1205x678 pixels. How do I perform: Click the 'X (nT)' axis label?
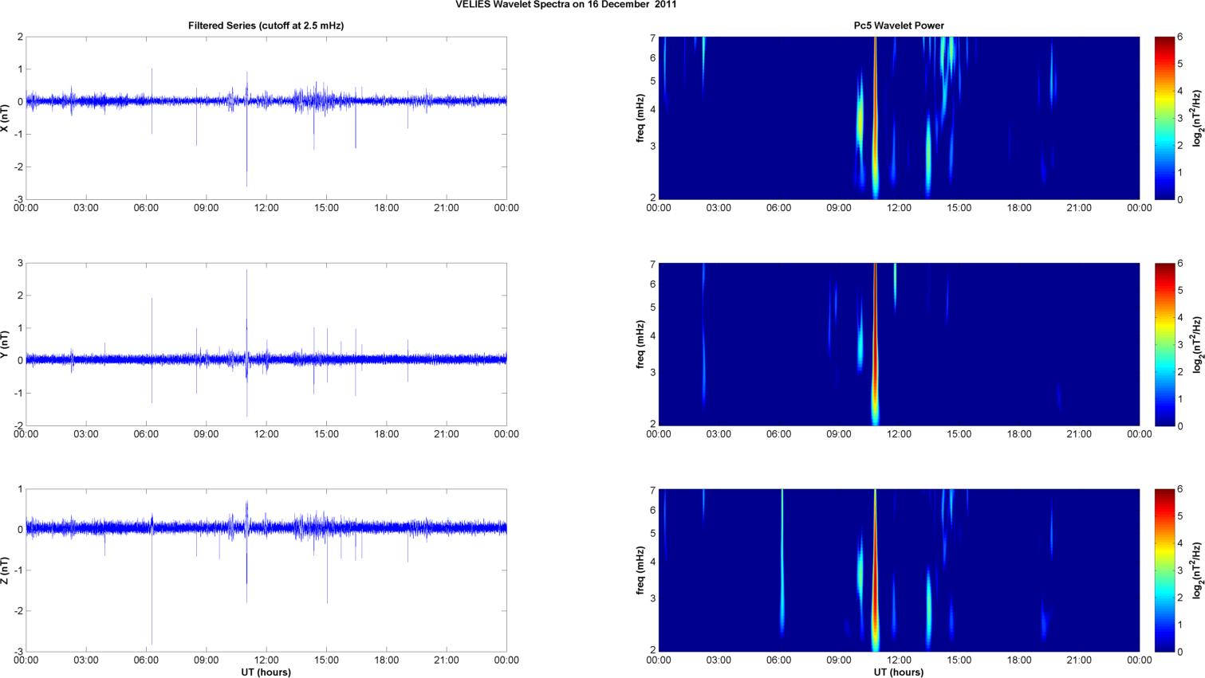click(x=6, y=118)
